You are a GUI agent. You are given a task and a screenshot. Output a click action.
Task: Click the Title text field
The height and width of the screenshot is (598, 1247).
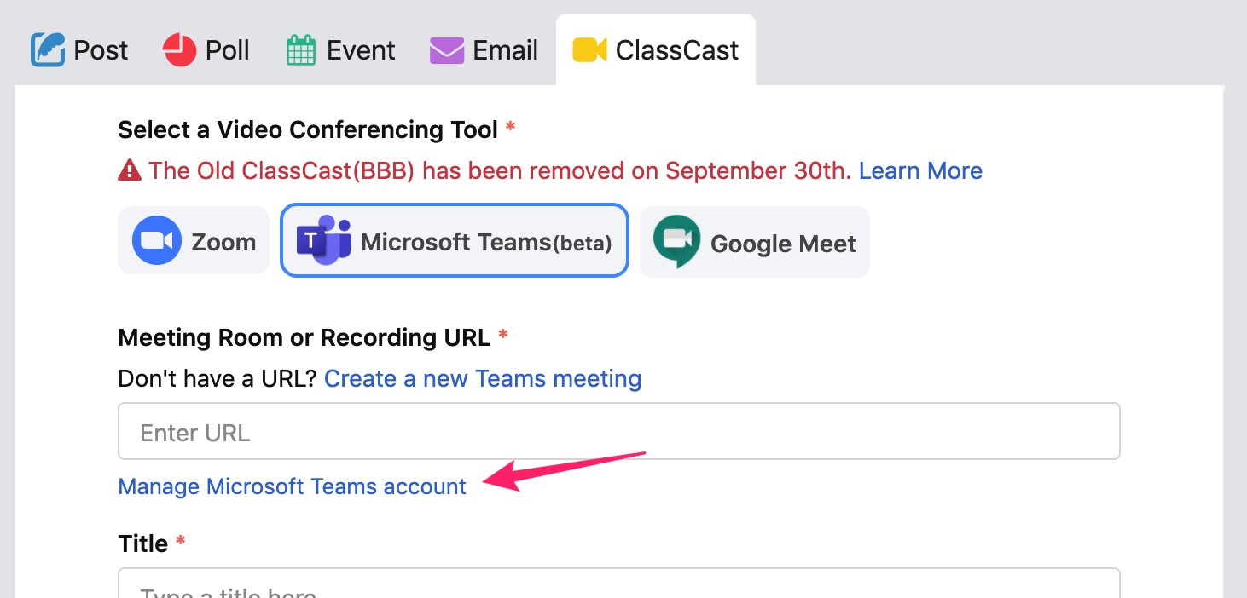point(619,583)
